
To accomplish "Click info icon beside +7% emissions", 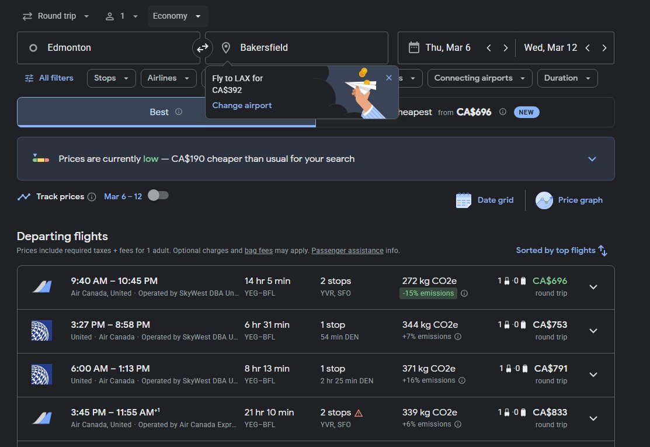I will point(458,337).
